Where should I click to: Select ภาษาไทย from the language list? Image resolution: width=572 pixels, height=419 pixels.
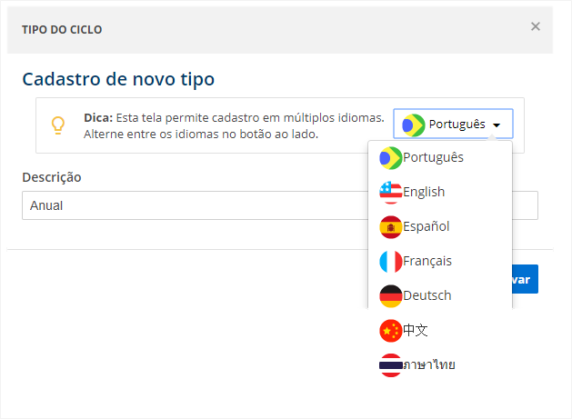(429, 365)
